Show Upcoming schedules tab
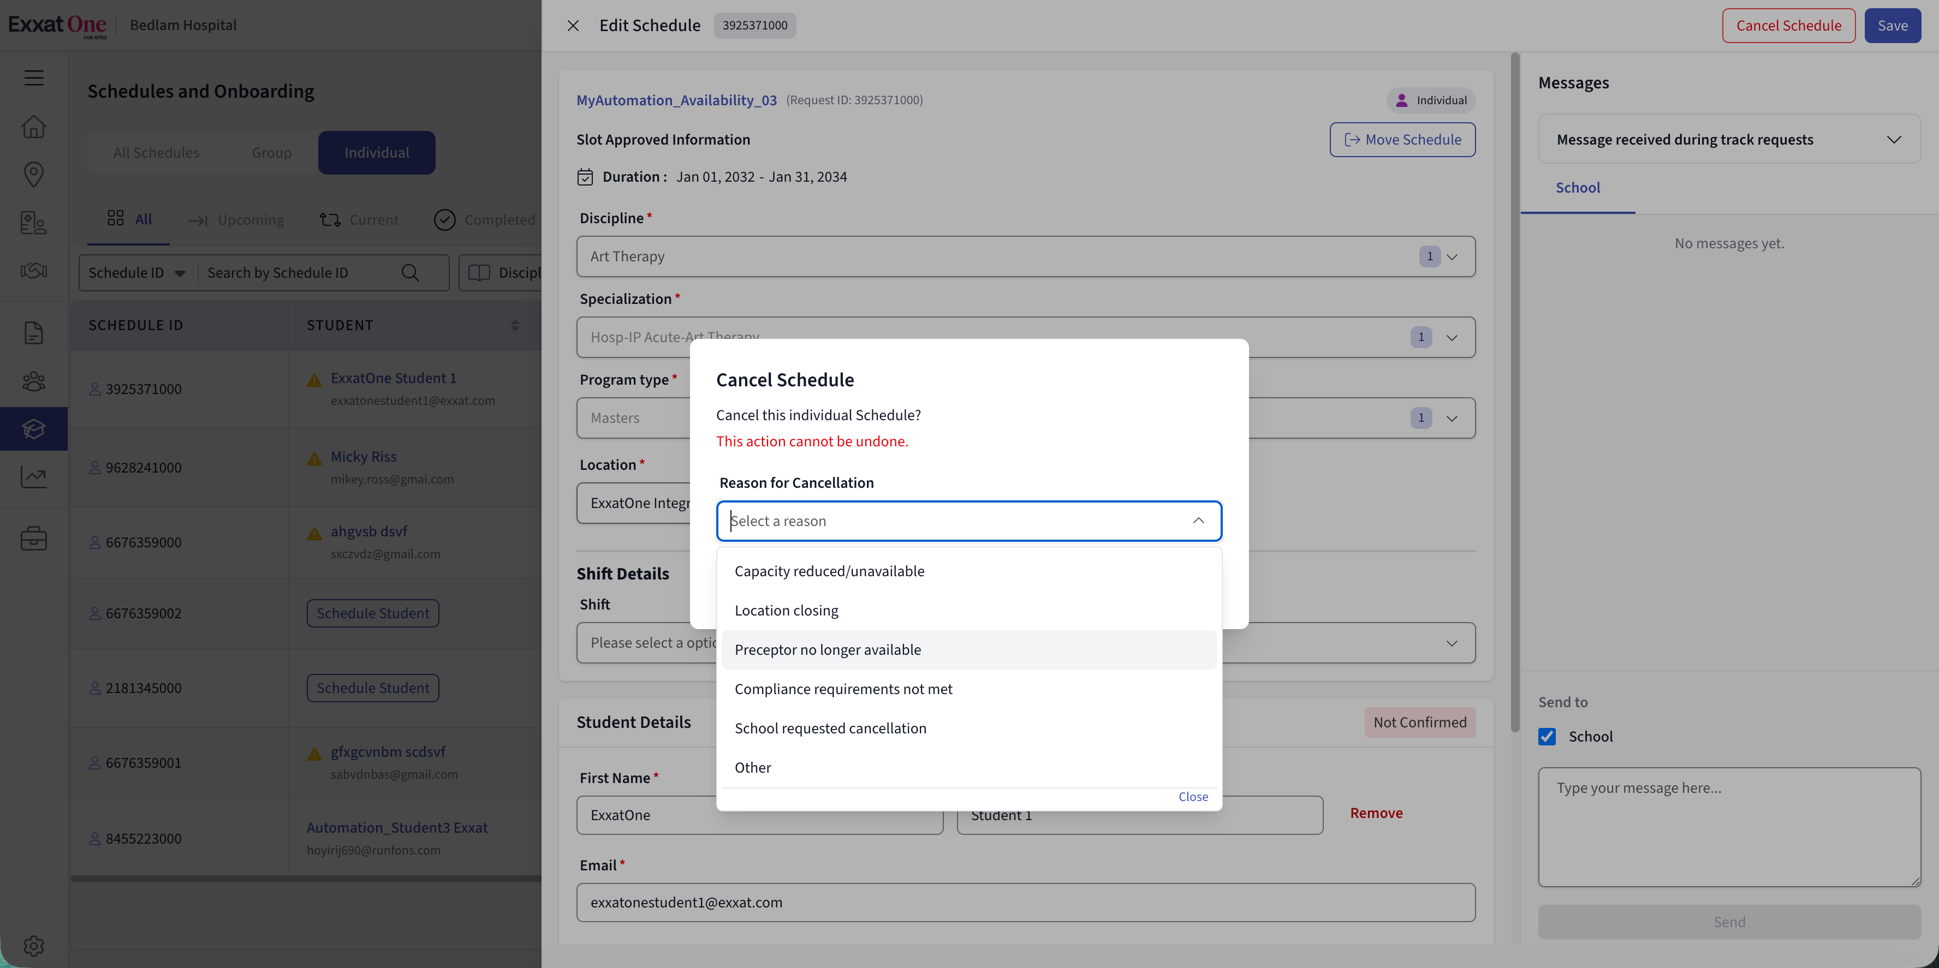Viewport: 1939px width, 968px height. (x=236, y=219)
